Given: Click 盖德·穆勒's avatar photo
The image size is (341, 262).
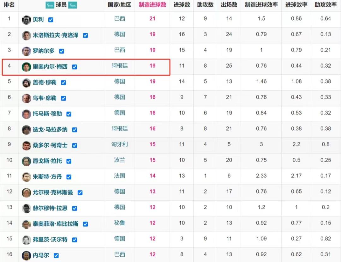Looking at the screenshot, I should [x=26, y=83].
